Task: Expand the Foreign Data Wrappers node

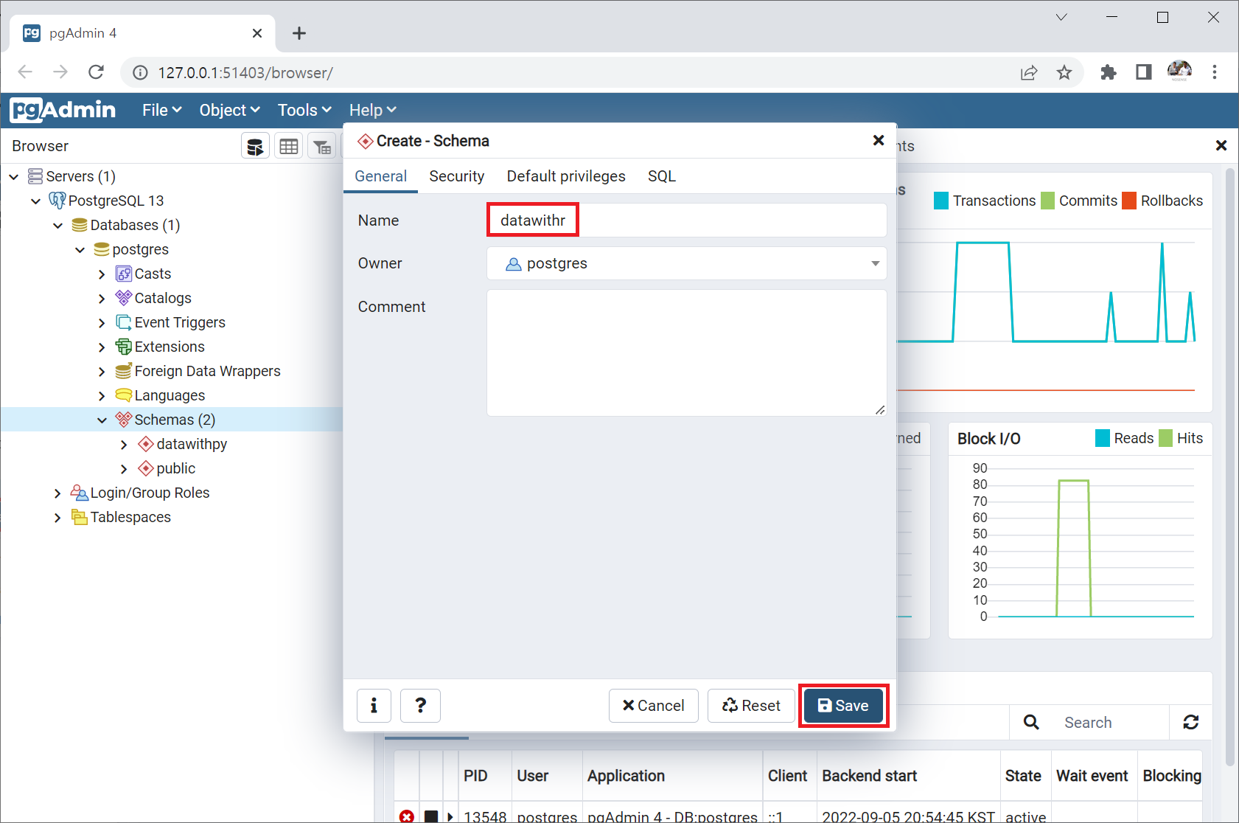Action: click(x=102, y=371)
